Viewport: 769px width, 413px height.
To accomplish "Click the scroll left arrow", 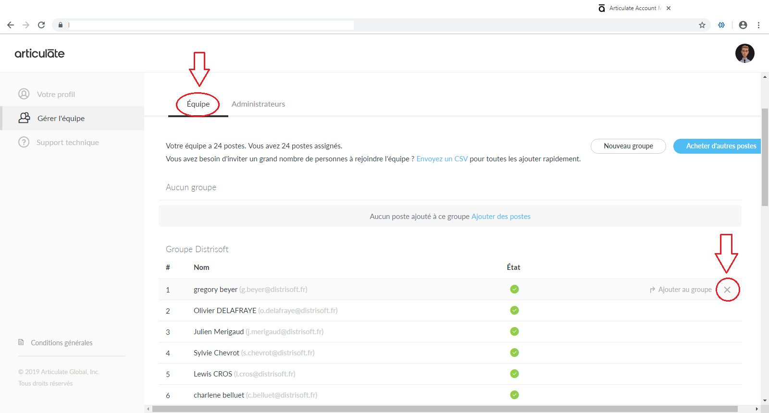I will (x=148, y=409).
